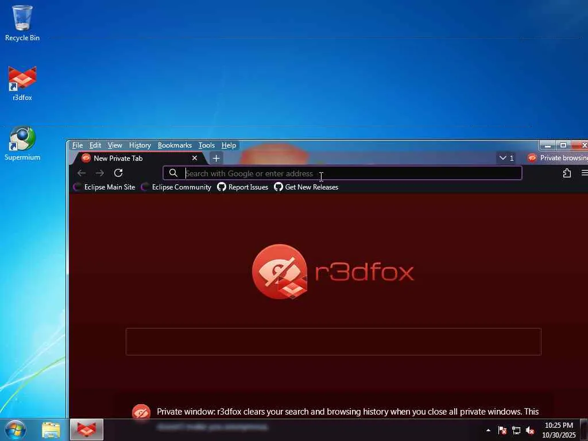Open the Tools menu

point(207,145)
